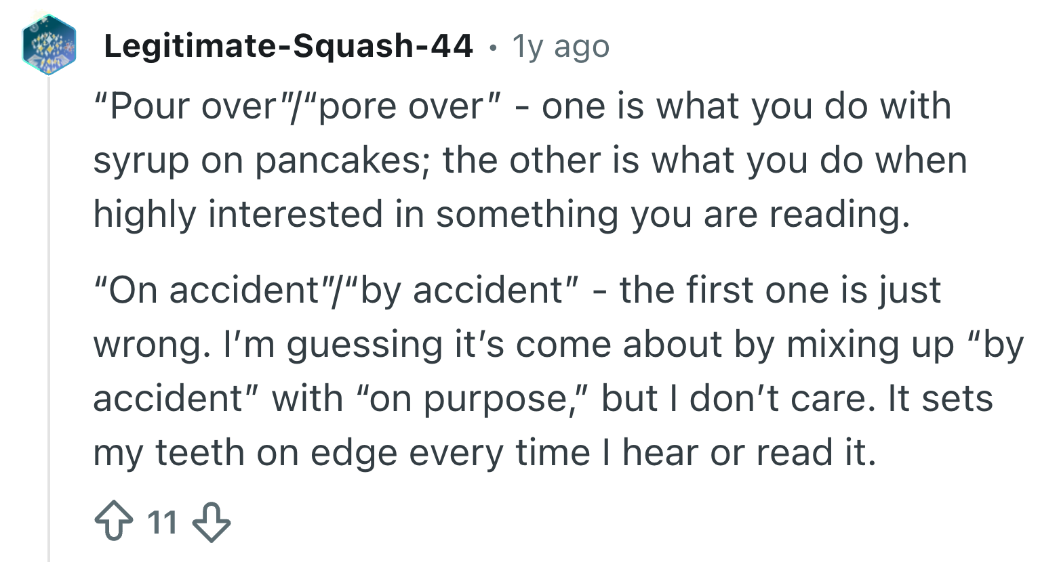The width and height of the screenshot is (1059, 562).
Task: Click the vote count of 11
Action: (x=162, y=522)
